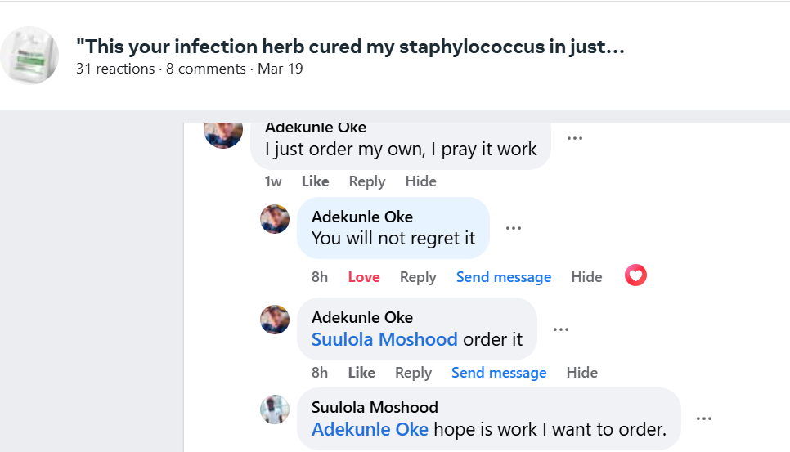Open more options beside "order it" comment
Image resolution: width=790 pixels, height=452 pixels.
point(561,329)
